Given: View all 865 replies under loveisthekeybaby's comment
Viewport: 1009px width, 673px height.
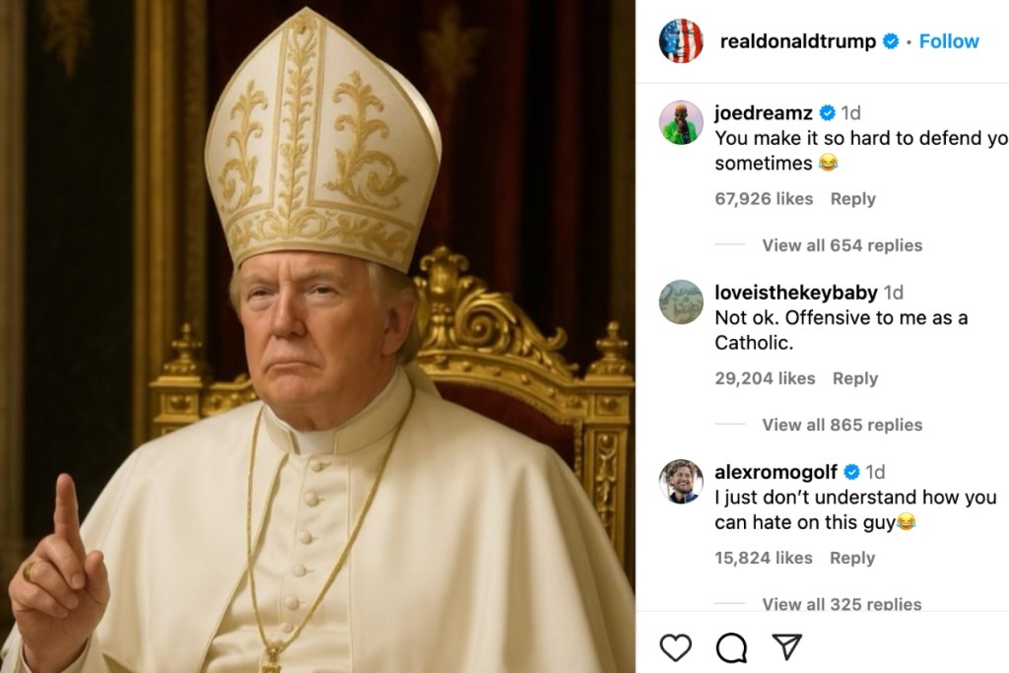Looking at the screenshot, I should click(842, 425).
